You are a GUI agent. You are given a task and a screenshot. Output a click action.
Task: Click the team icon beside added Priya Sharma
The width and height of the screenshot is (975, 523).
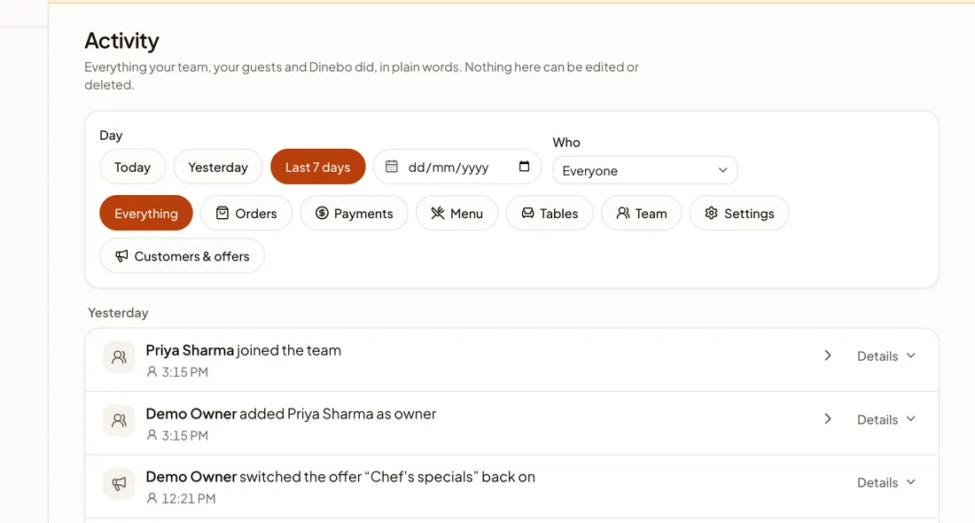pos(119,420)
